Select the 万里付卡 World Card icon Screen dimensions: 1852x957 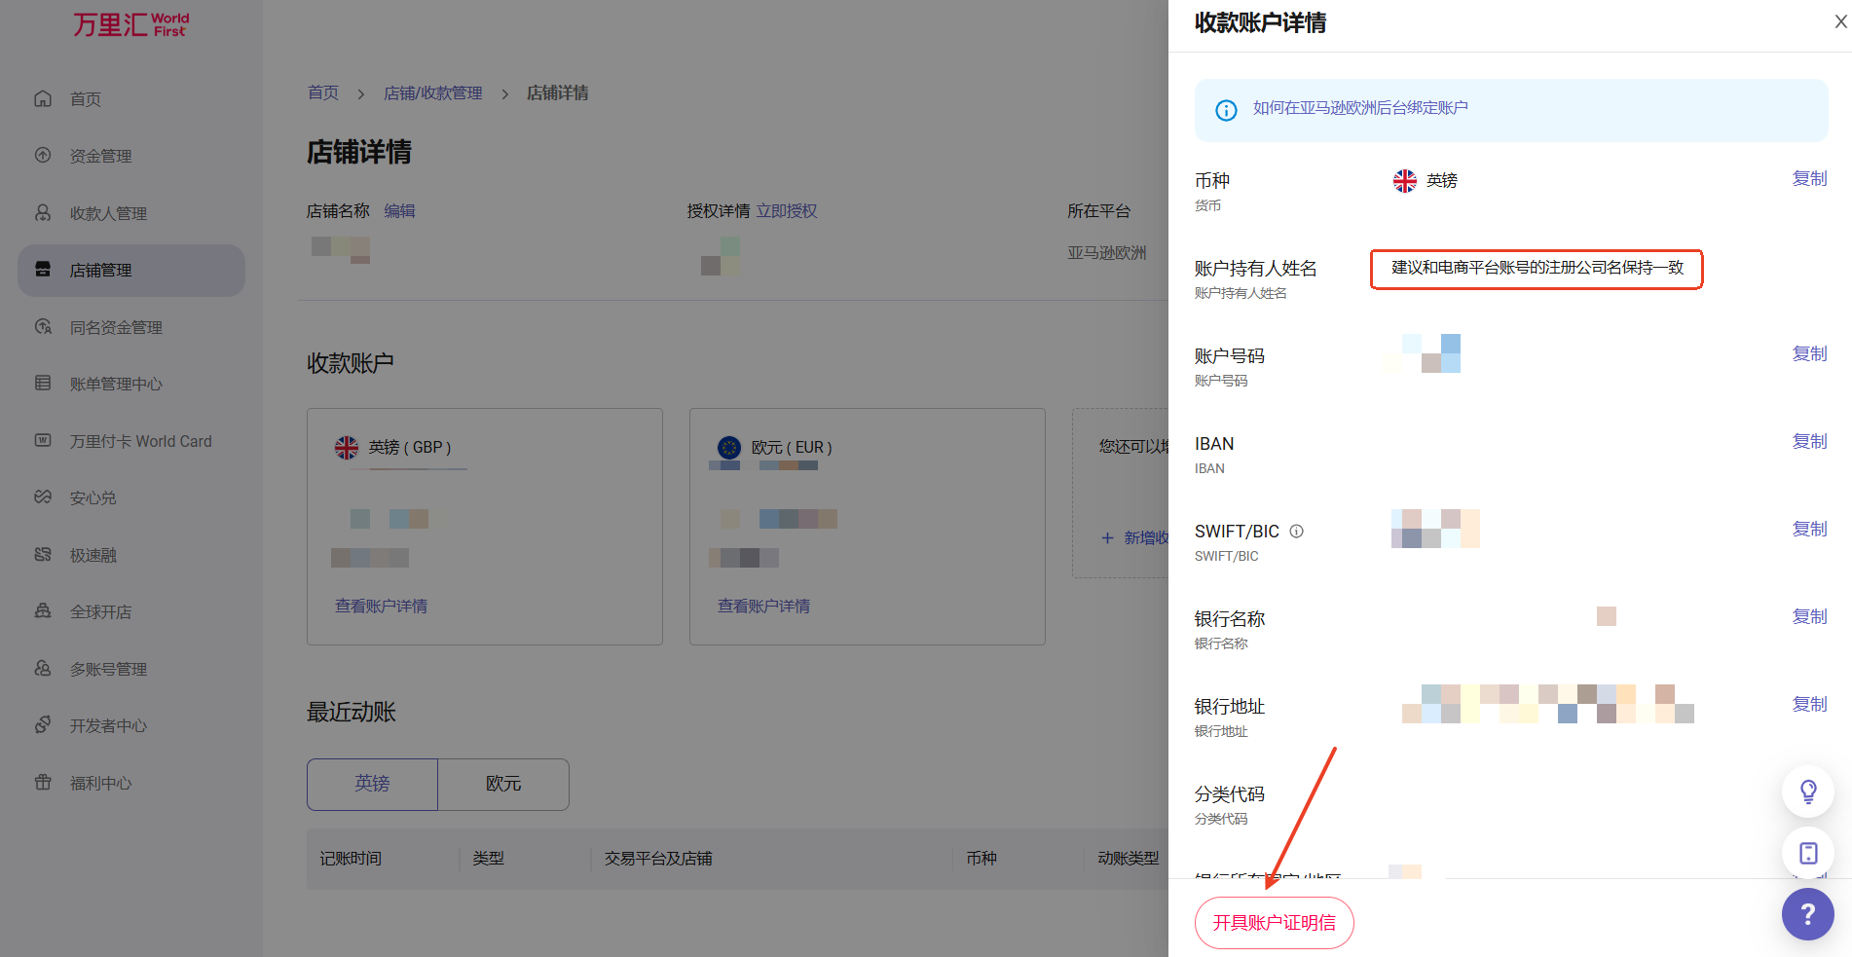click(43, 440)
